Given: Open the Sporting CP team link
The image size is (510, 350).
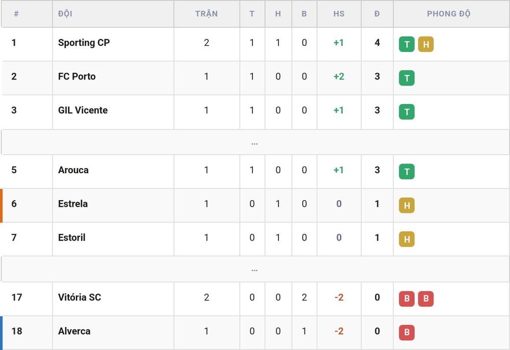Looking at the screenshot, I should click(x=84, y=43).
